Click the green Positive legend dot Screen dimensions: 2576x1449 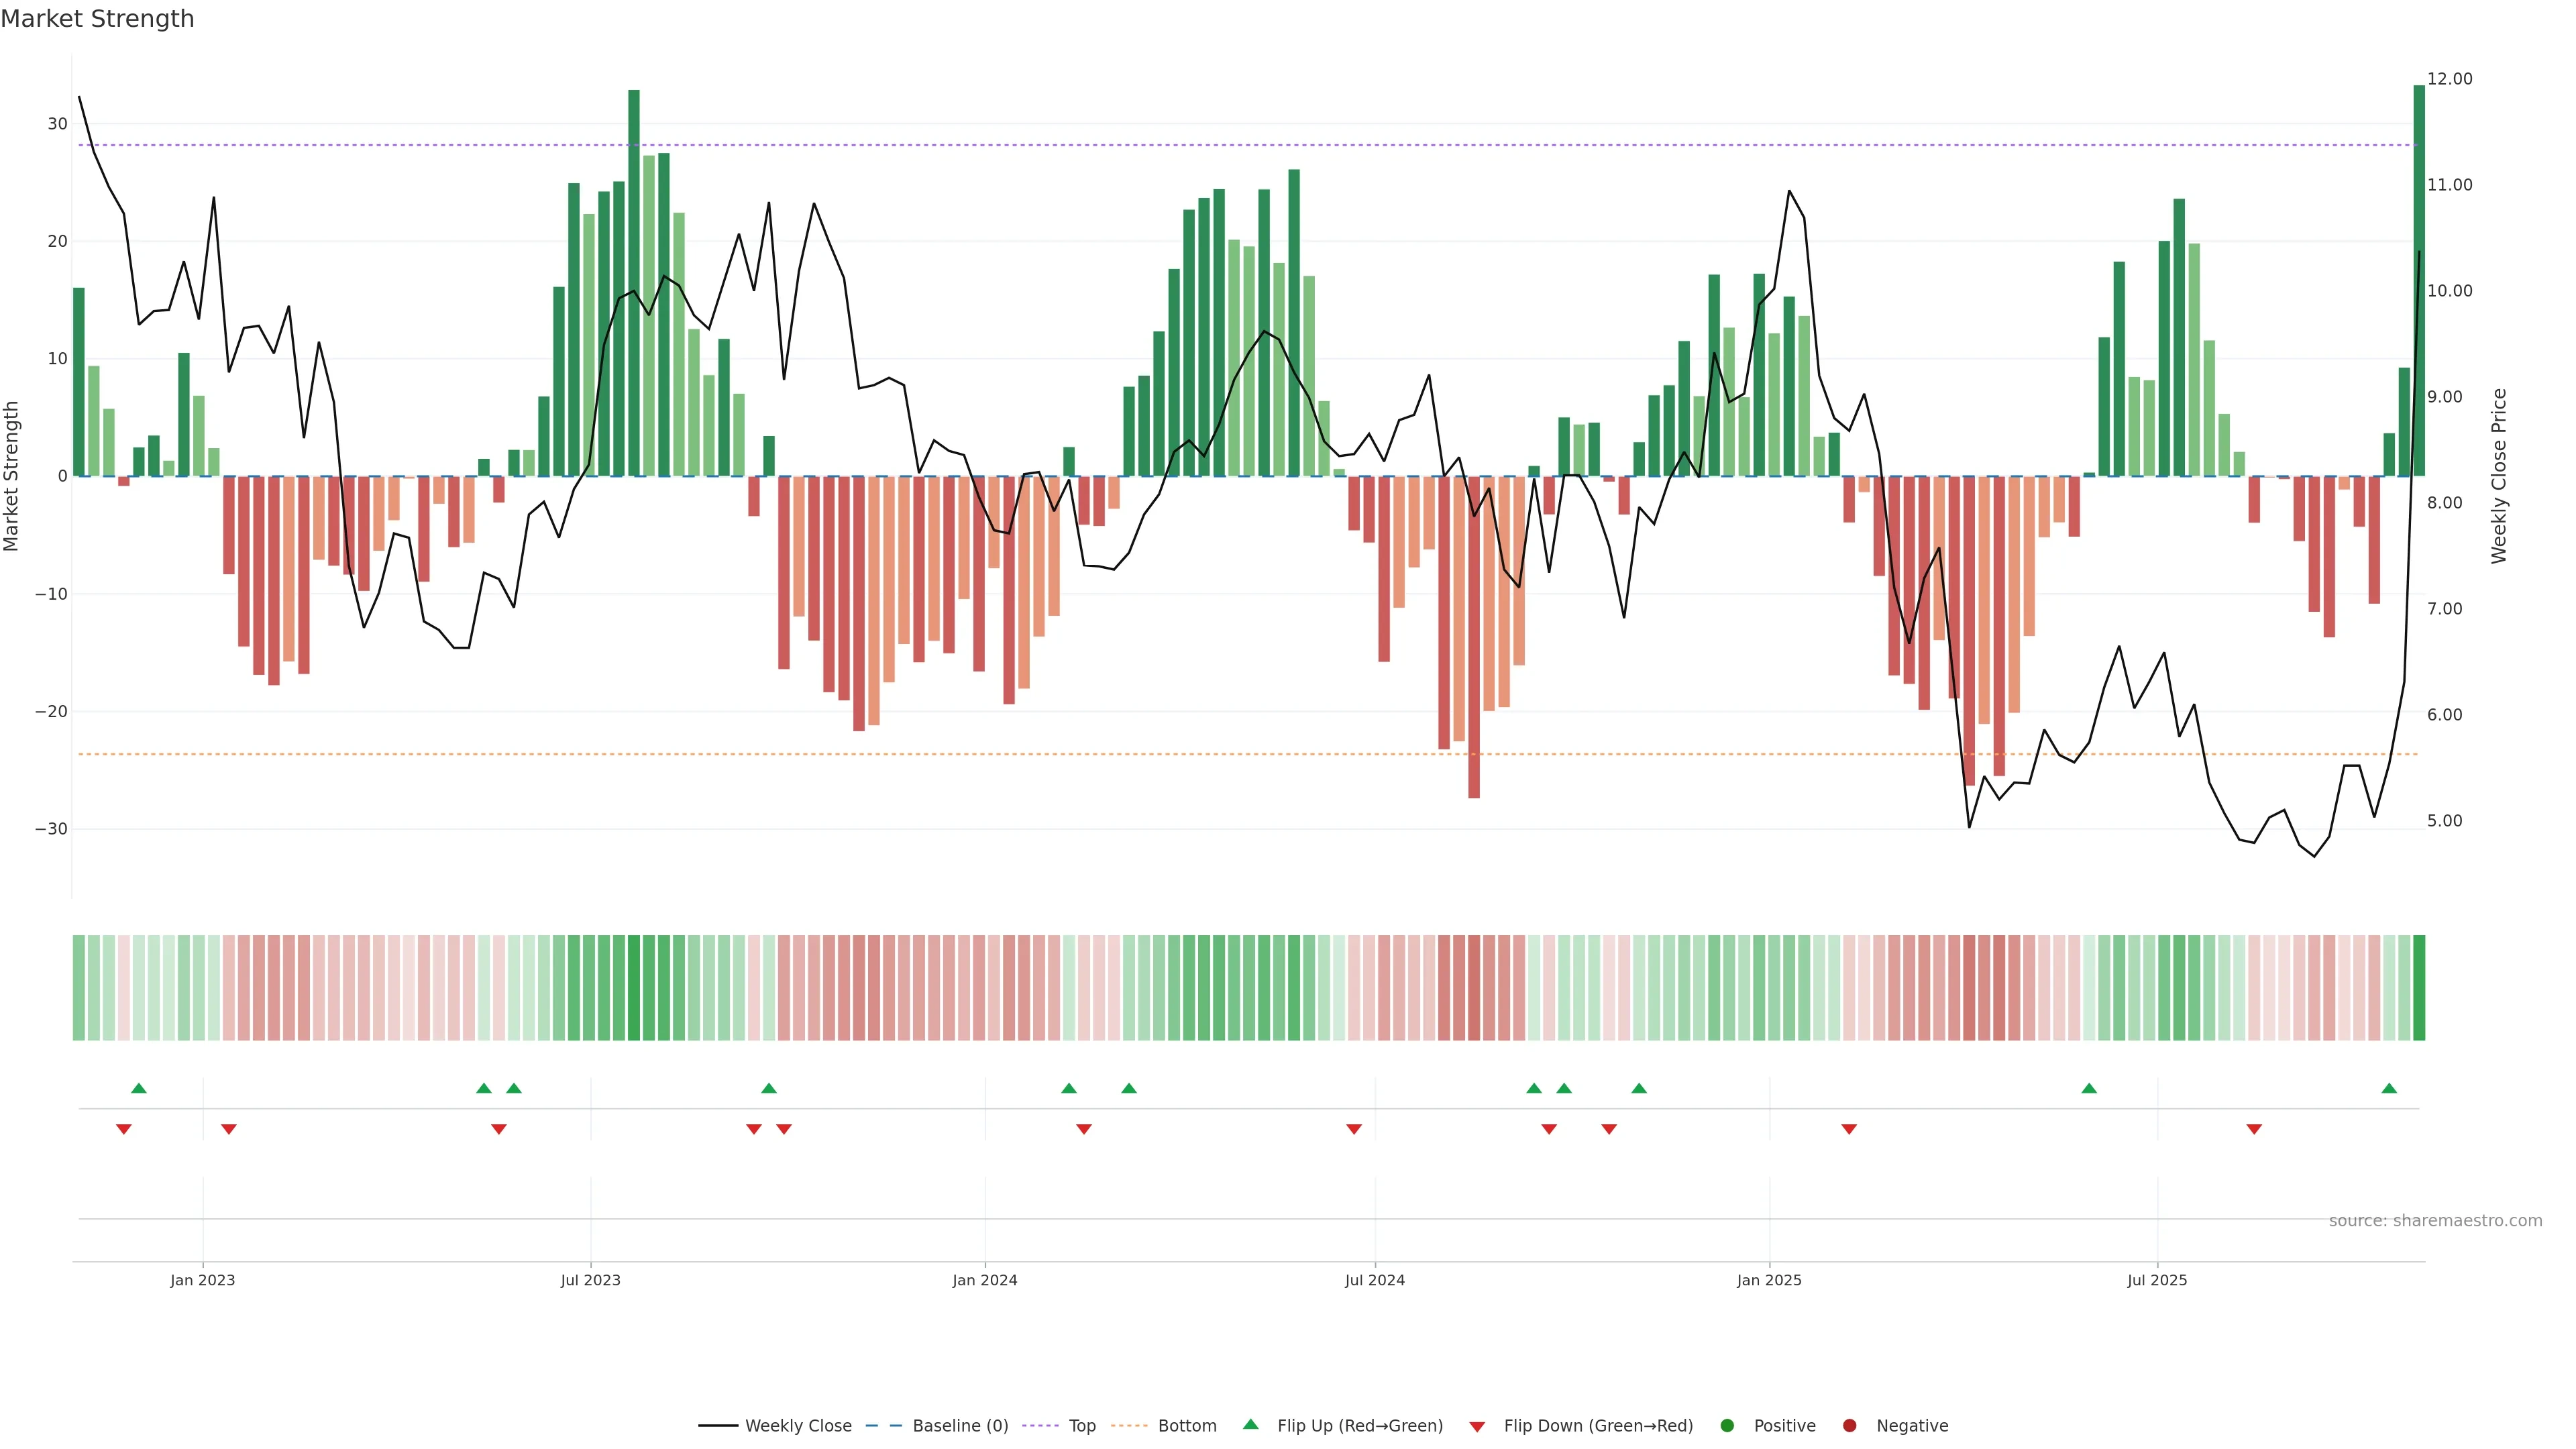pyautogui.click(x=1727, y=1425)
